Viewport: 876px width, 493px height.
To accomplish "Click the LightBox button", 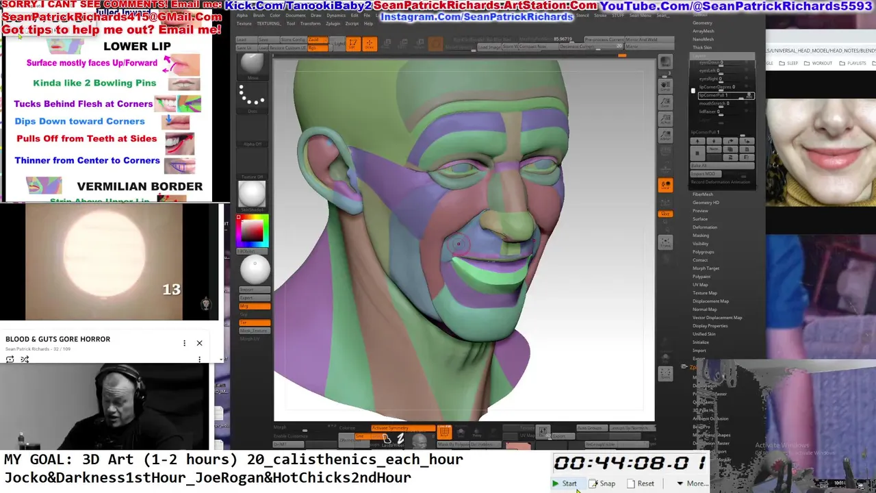I will pos(337,44).
